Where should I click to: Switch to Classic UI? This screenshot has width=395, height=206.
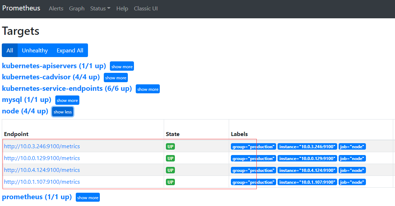coord(145,9)
